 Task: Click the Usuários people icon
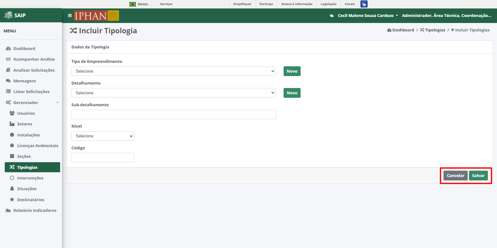pyautogui.click(x=12, y=113)
